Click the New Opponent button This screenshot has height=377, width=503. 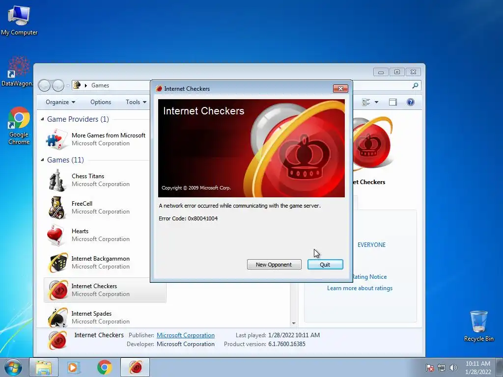pos(274,265)
